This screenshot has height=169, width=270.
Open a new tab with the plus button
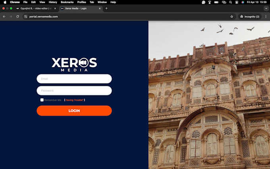click(106, 8)
